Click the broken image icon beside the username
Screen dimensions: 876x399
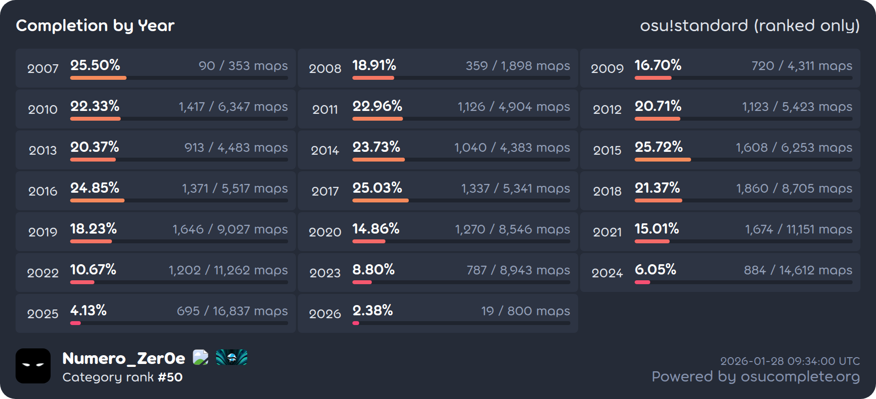click(201, 358)
